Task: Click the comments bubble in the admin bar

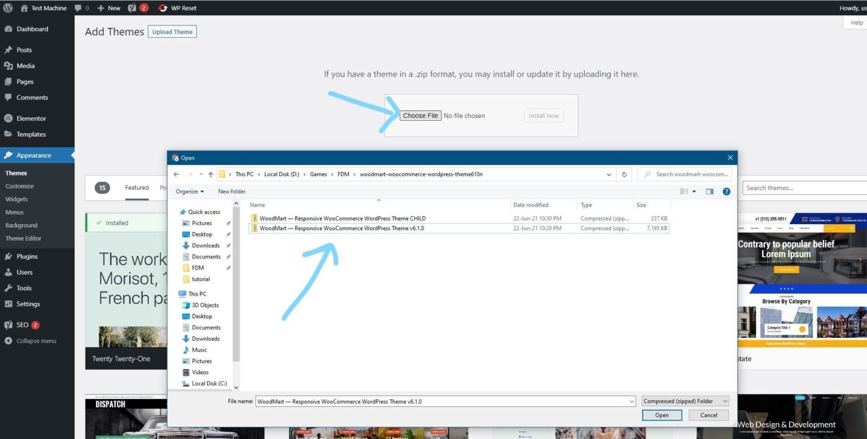Action: click(78, 8)
